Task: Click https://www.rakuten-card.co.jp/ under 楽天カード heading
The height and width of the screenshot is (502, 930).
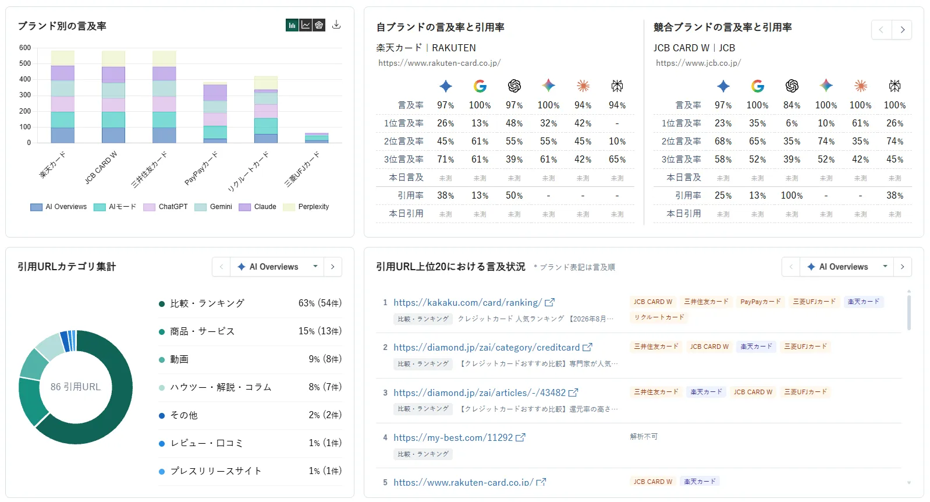Action: pyautogui.click(x=439, y=63)
